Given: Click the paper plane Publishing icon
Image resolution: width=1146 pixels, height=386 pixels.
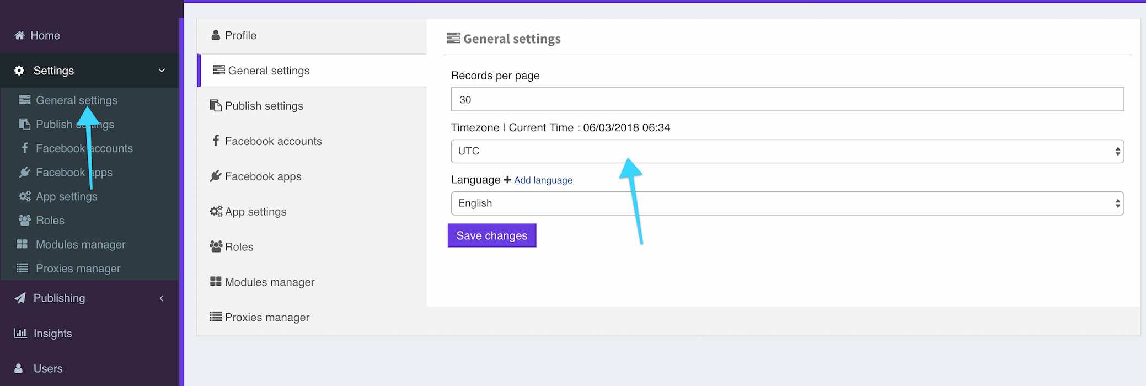Looking at the screenshot, I should 20,298.
